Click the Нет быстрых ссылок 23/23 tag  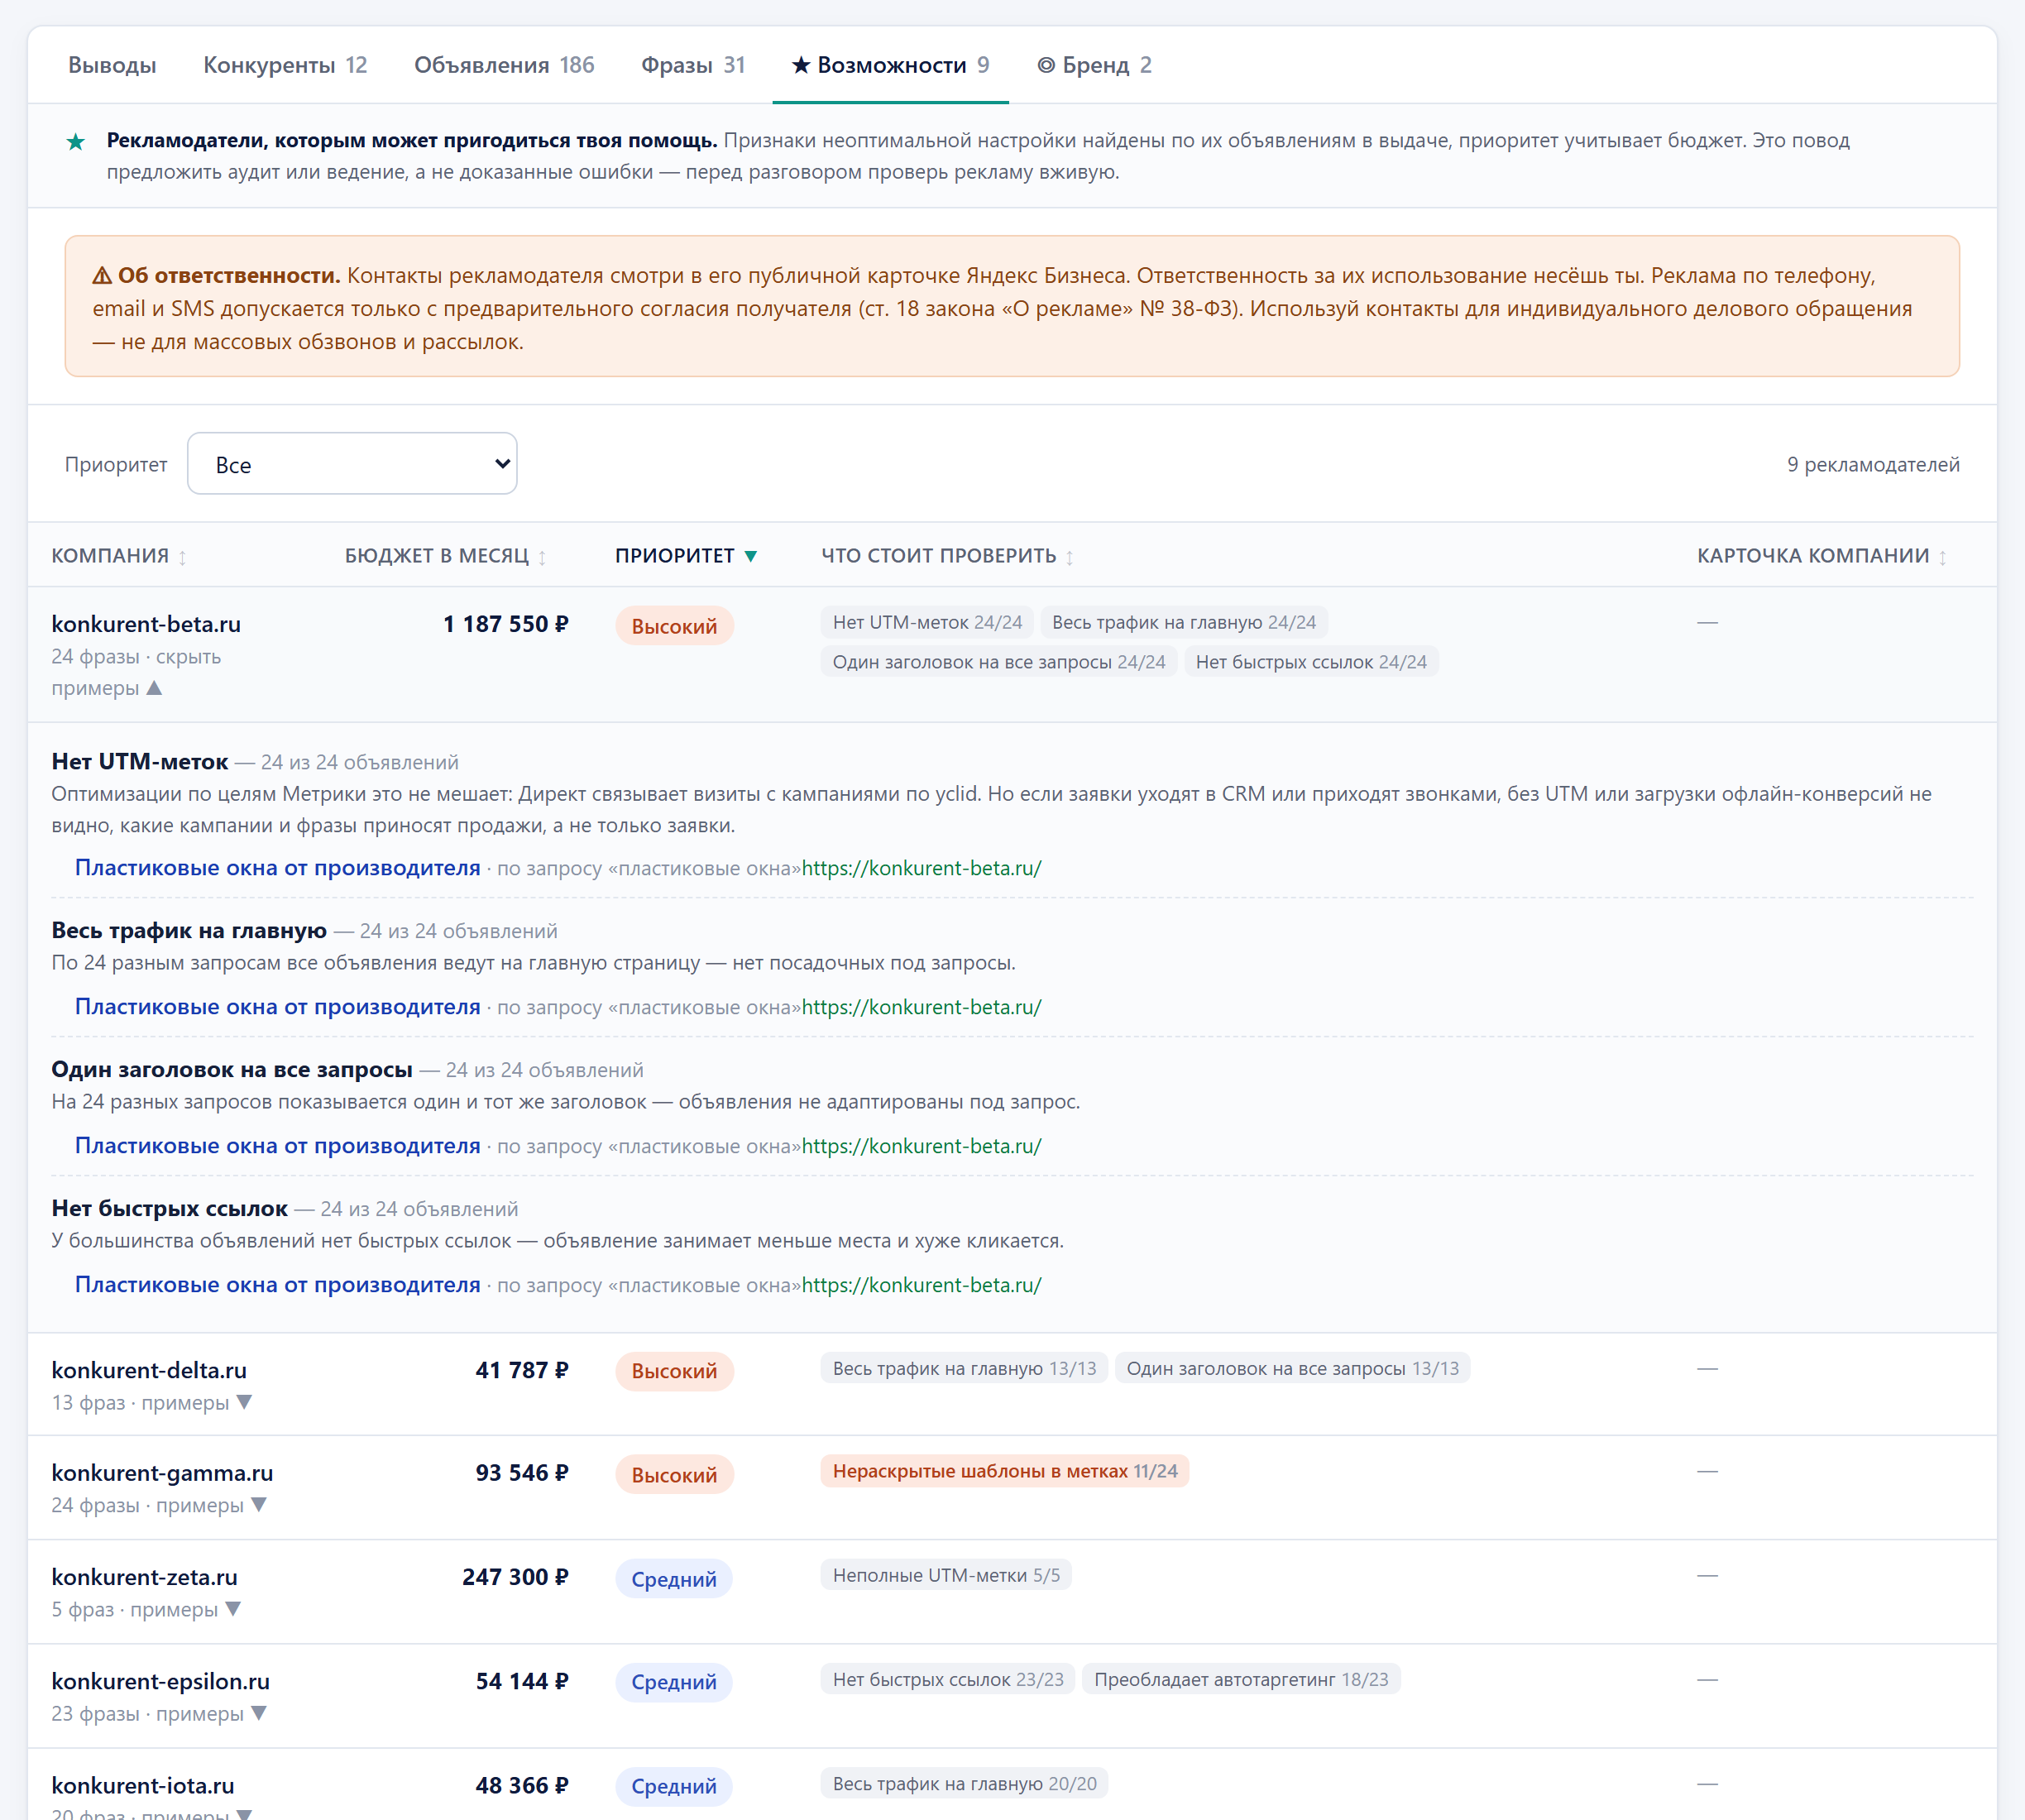[x=948, y=1679]
